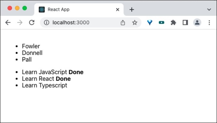This screenshot has height=123, width=217.
Task: Reload the localhost page
Action: tap(32, 23)
